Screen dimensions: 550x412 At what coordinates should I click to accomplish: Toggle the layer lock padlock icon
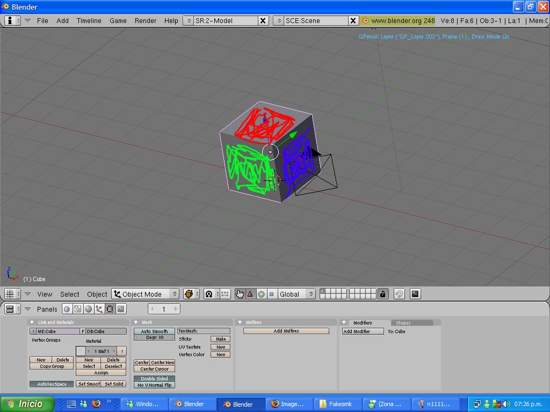382,294
